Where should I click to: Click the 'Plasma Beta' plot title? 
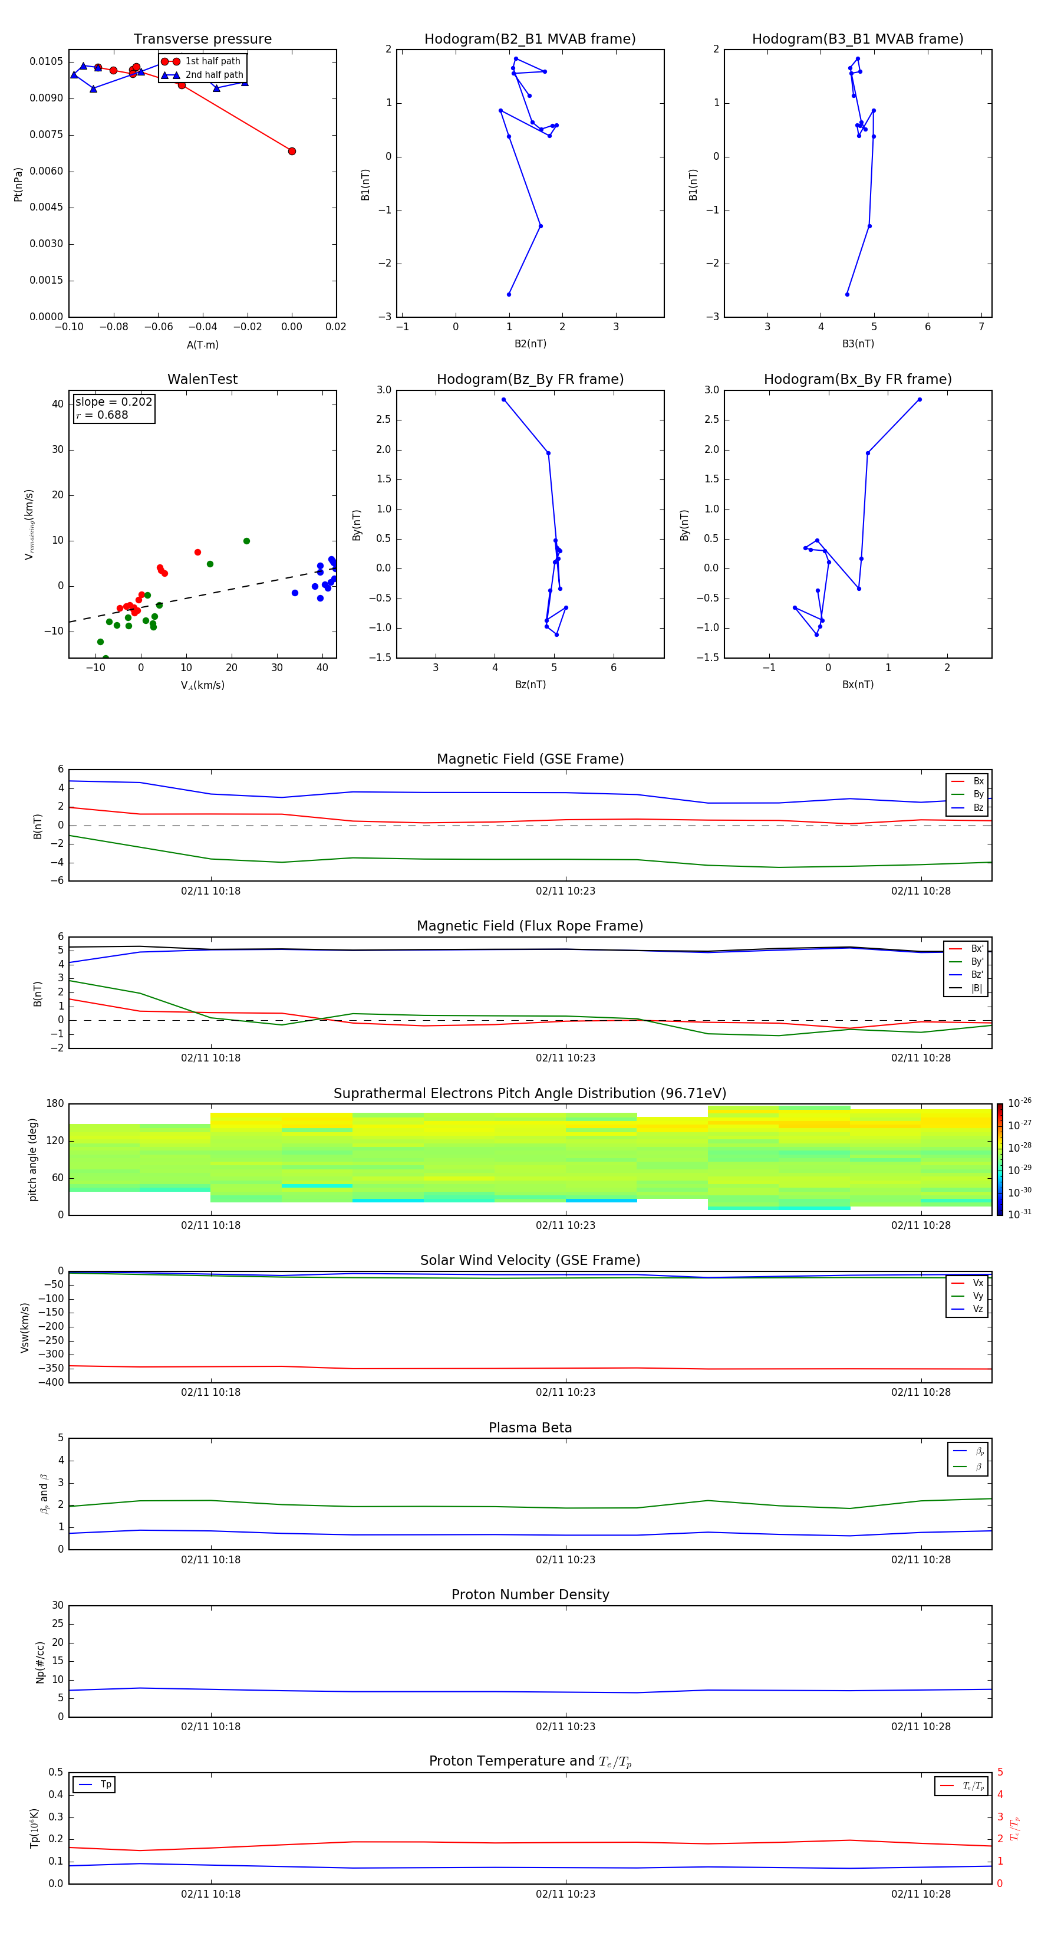pos(530,1428)
